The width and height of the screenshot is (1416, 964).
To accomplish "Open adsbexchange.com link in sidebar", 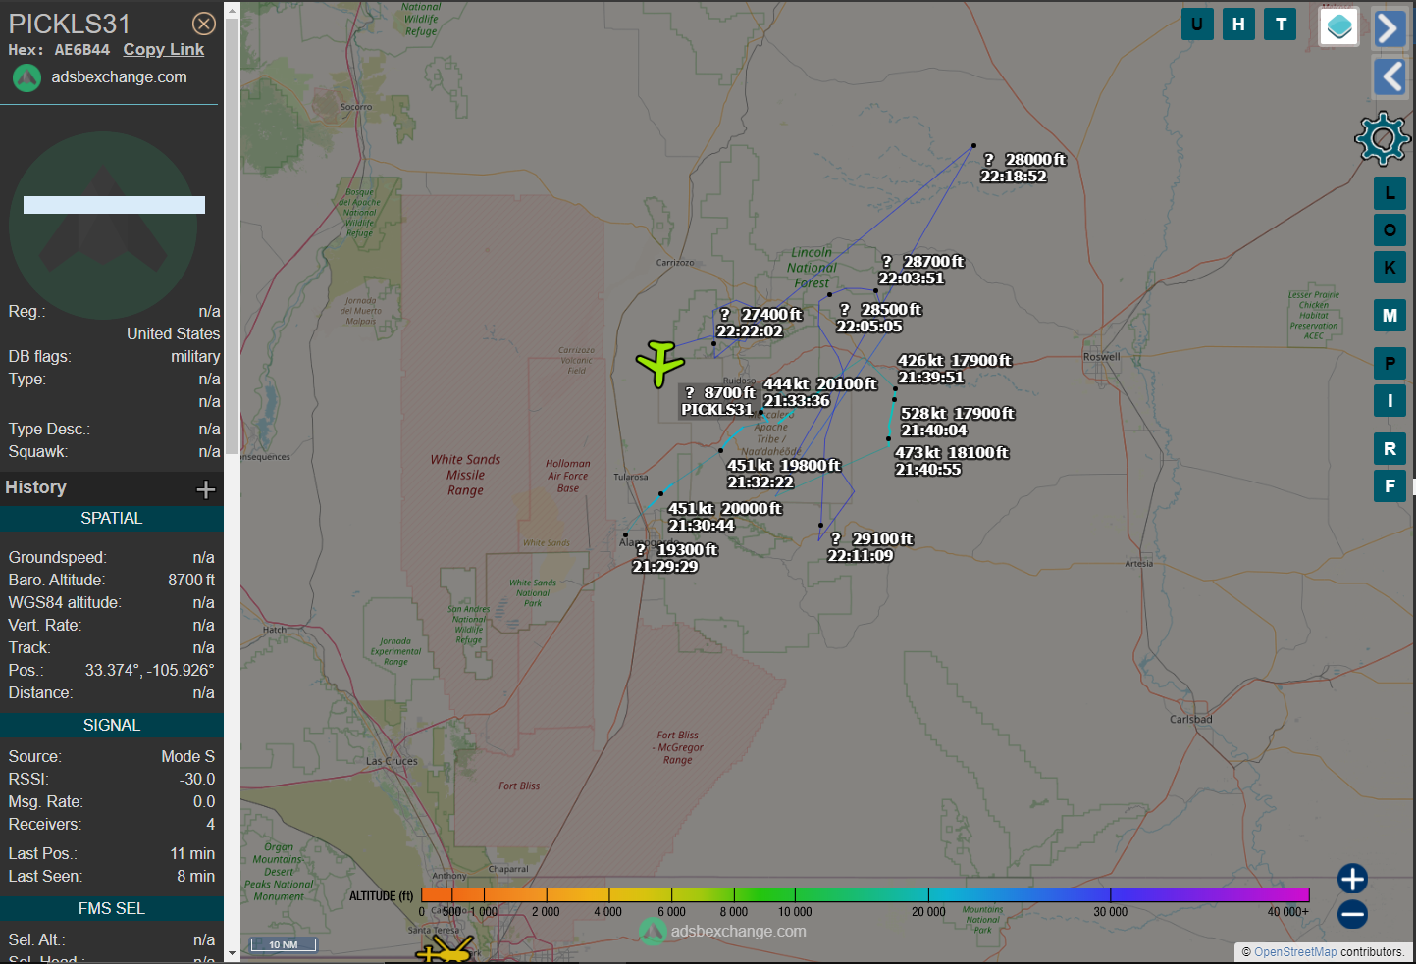I will pos(119,76).
